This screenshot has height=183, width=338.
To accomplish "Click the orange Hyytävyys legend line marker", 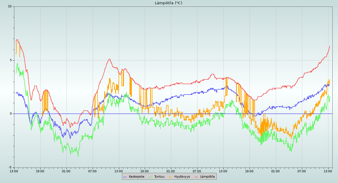I will tap(170, 177).
